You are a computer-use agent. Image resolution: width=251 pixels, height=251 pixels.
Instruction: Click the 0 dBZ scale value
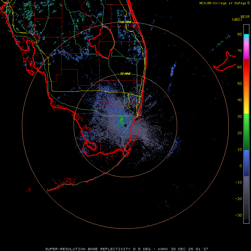pyautogui.click(x=241, y=166)
